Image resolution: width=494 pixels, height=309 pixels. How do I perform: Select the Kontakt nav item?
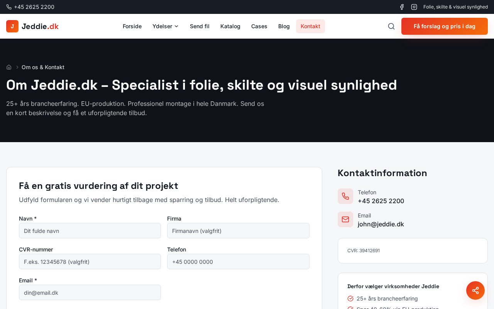tap(310, 26)
